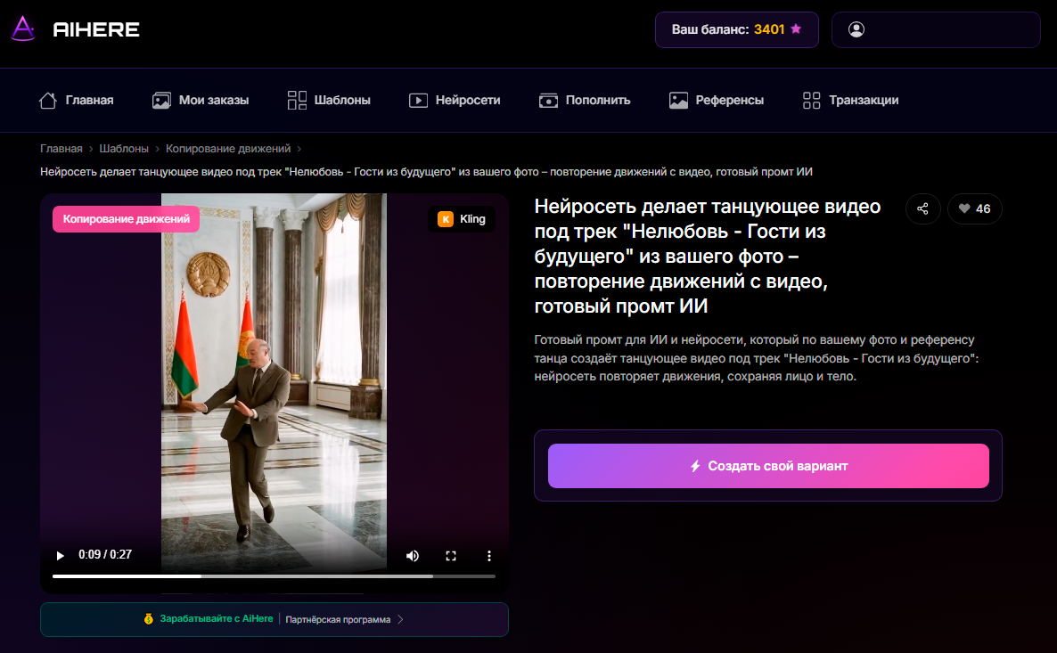The image size is (1057, 653).
Task: Open Партнёрская программа link
Action: tap(338, 619)
